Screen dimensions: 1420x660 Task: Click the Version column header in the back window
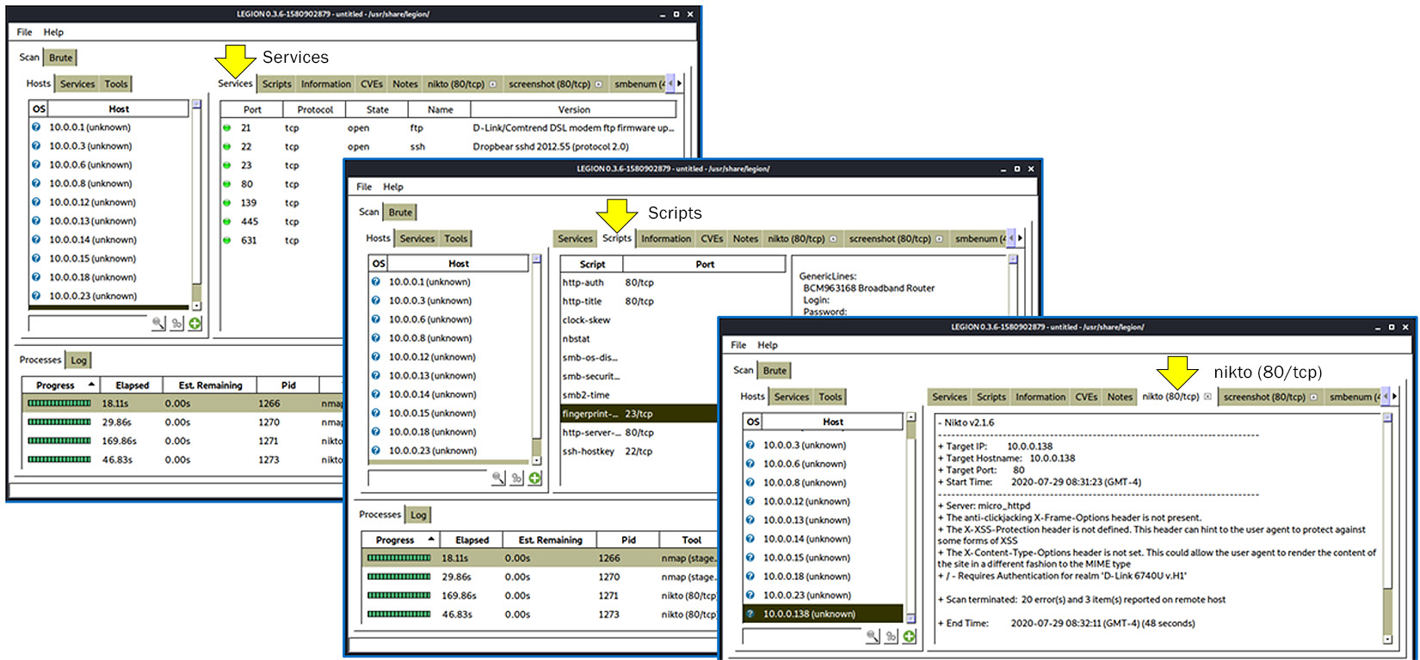point(574,109)
